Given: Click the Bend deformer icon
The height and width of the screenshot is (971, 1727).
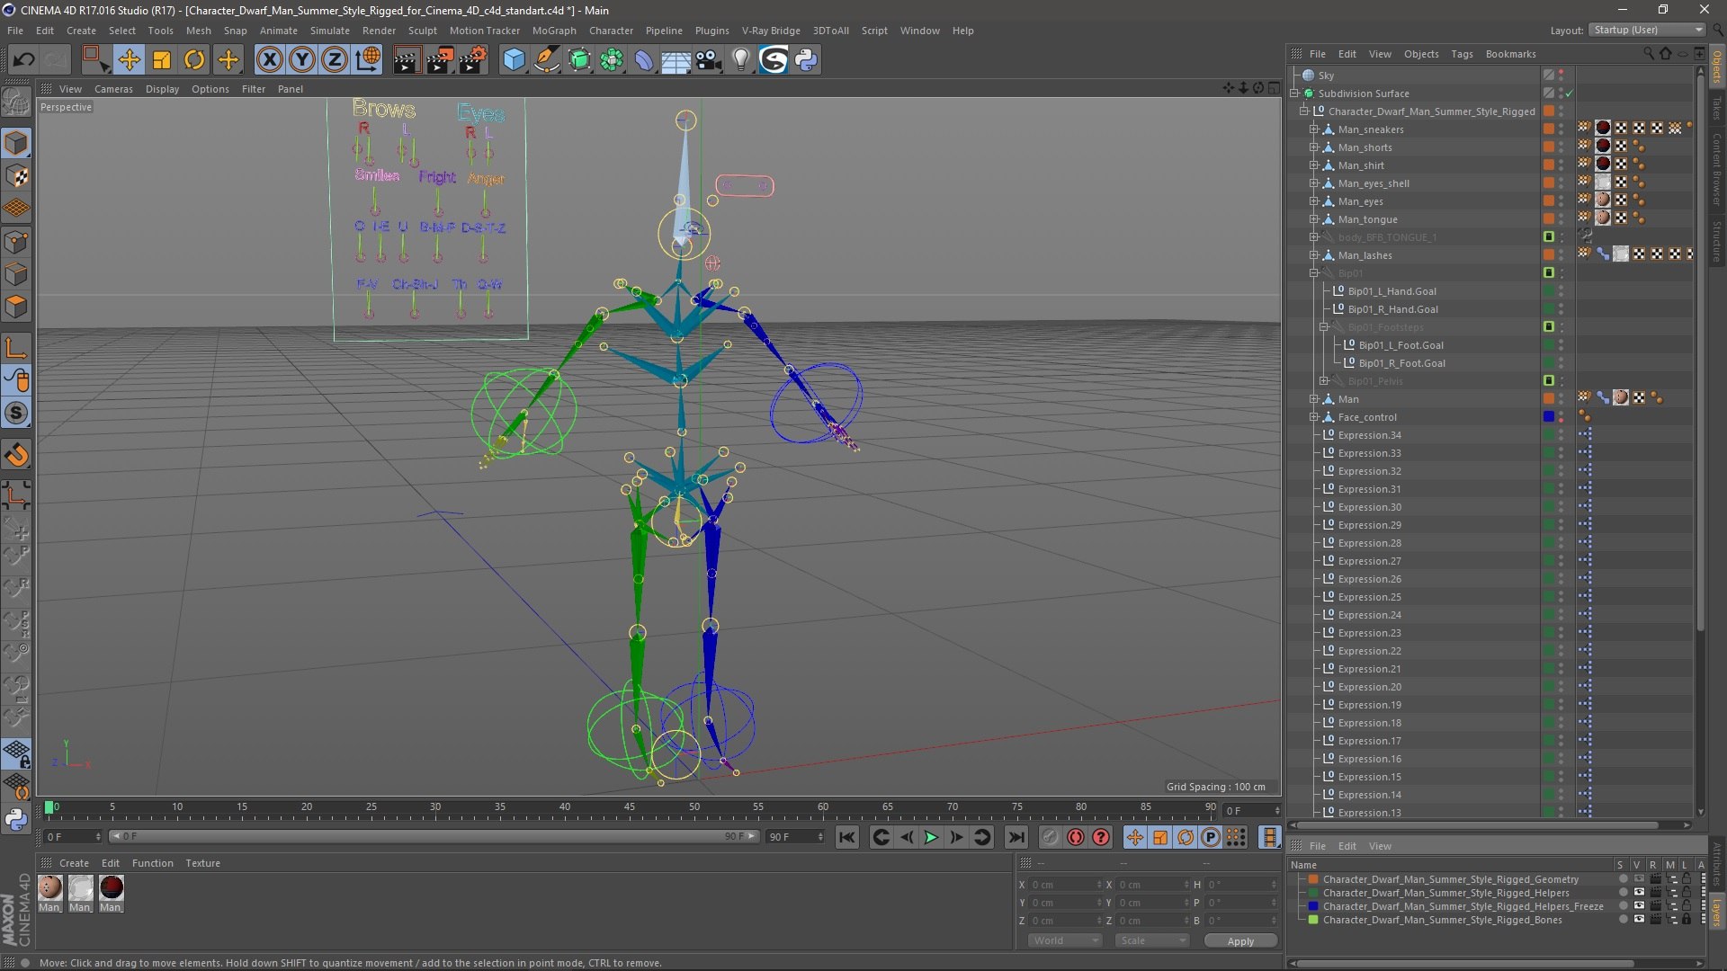Looking at the screenshot, I should click(x=644, y=60).
